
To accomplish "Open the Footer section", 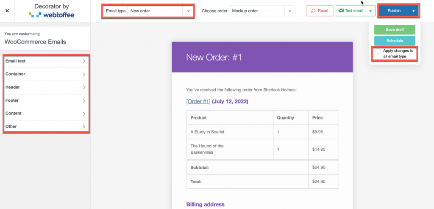I will (x=46, y=100).
